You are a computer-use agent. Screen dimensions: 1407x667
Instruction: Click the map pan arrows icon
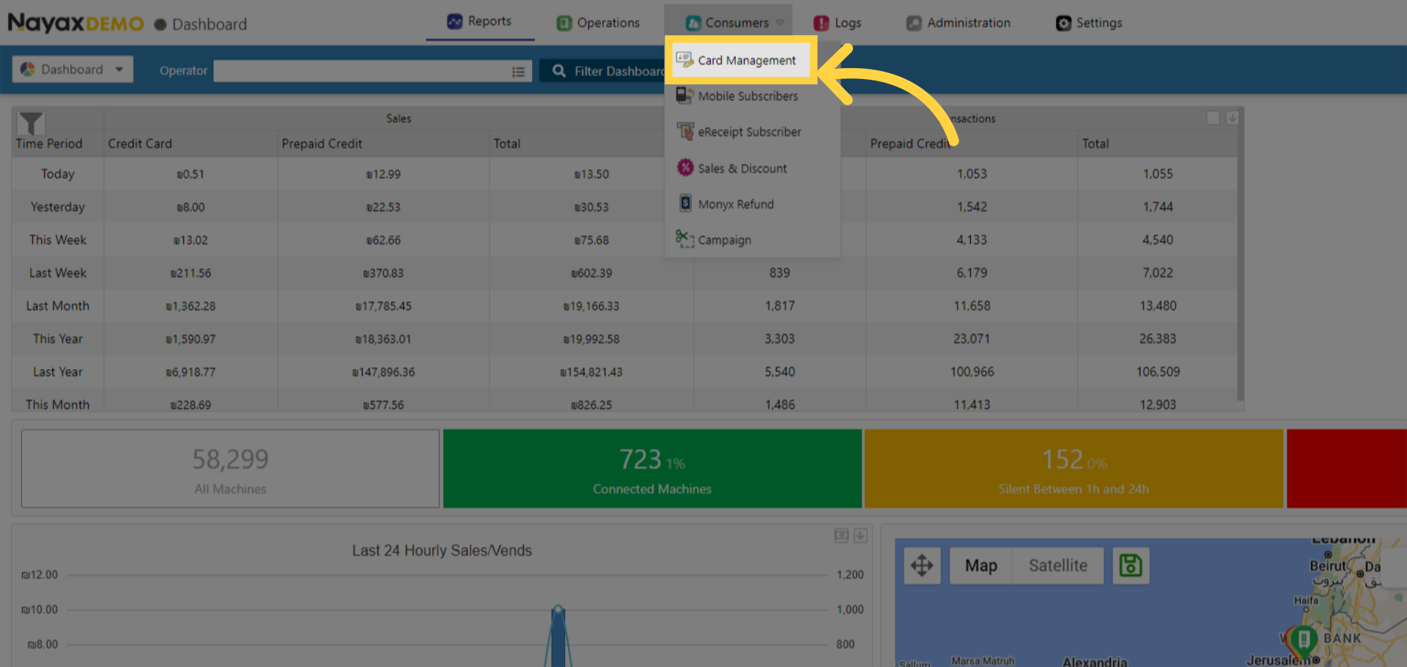point(922,565)
